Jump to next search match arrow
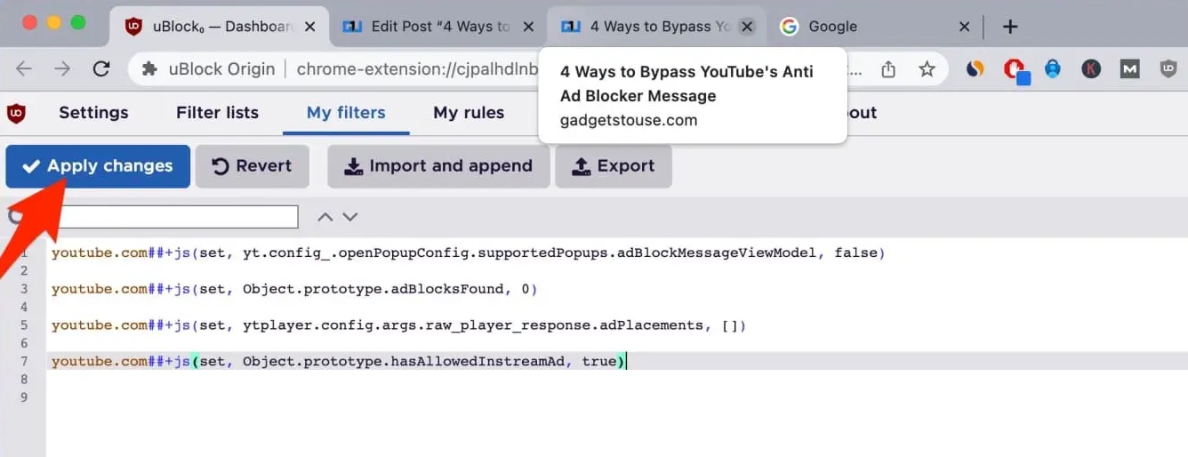This screenshot has width=1188, height=457. coord(350,216)
